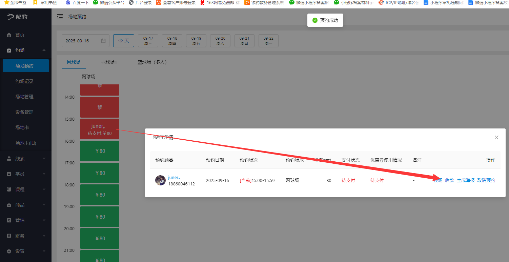This screenshot has height=262, width=509.
Task: Collapse the sidebar via hamburger icon
Action: [60, 16]
